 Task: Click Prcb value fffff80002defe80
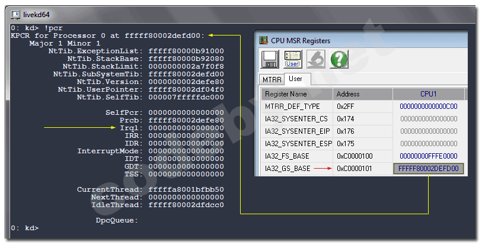click(186, 120)
